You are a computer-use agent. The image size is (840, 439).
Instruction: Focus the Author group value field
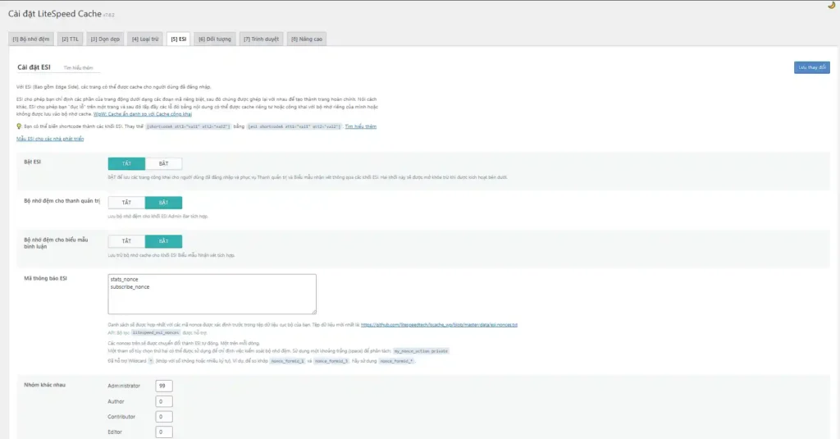pyautogui.click(x=164, y=401)
